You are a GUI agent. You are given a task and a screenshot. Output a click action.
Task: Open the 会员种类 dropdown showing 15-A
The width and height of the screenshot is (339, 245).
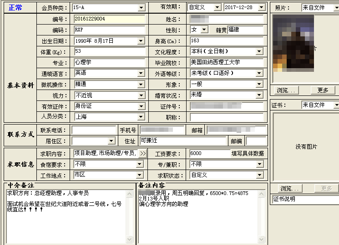(x=141, y=8)
